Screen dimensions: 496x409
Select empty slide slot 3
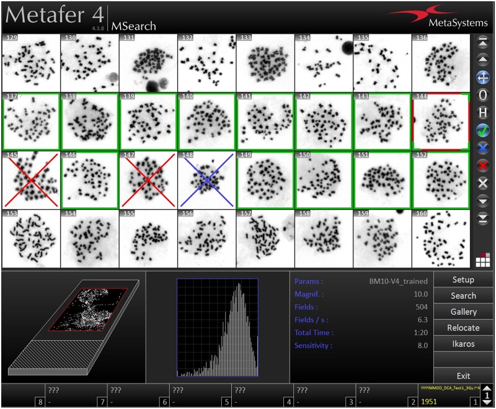click(x=325, y=395)
